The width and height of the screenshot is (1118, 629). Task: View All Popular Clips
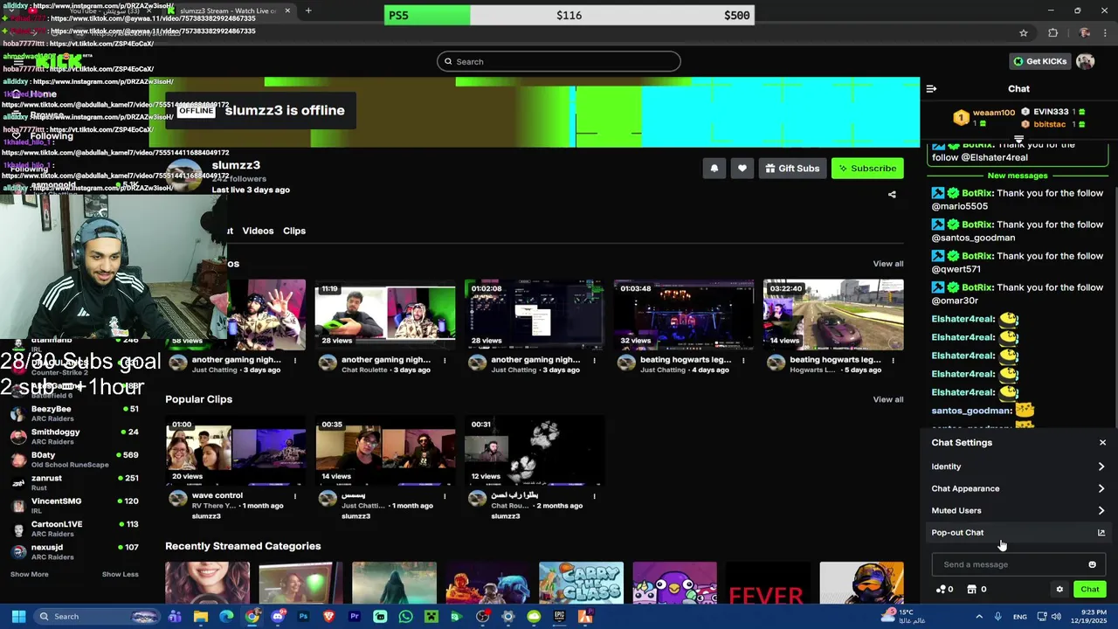tap(887, 400)
